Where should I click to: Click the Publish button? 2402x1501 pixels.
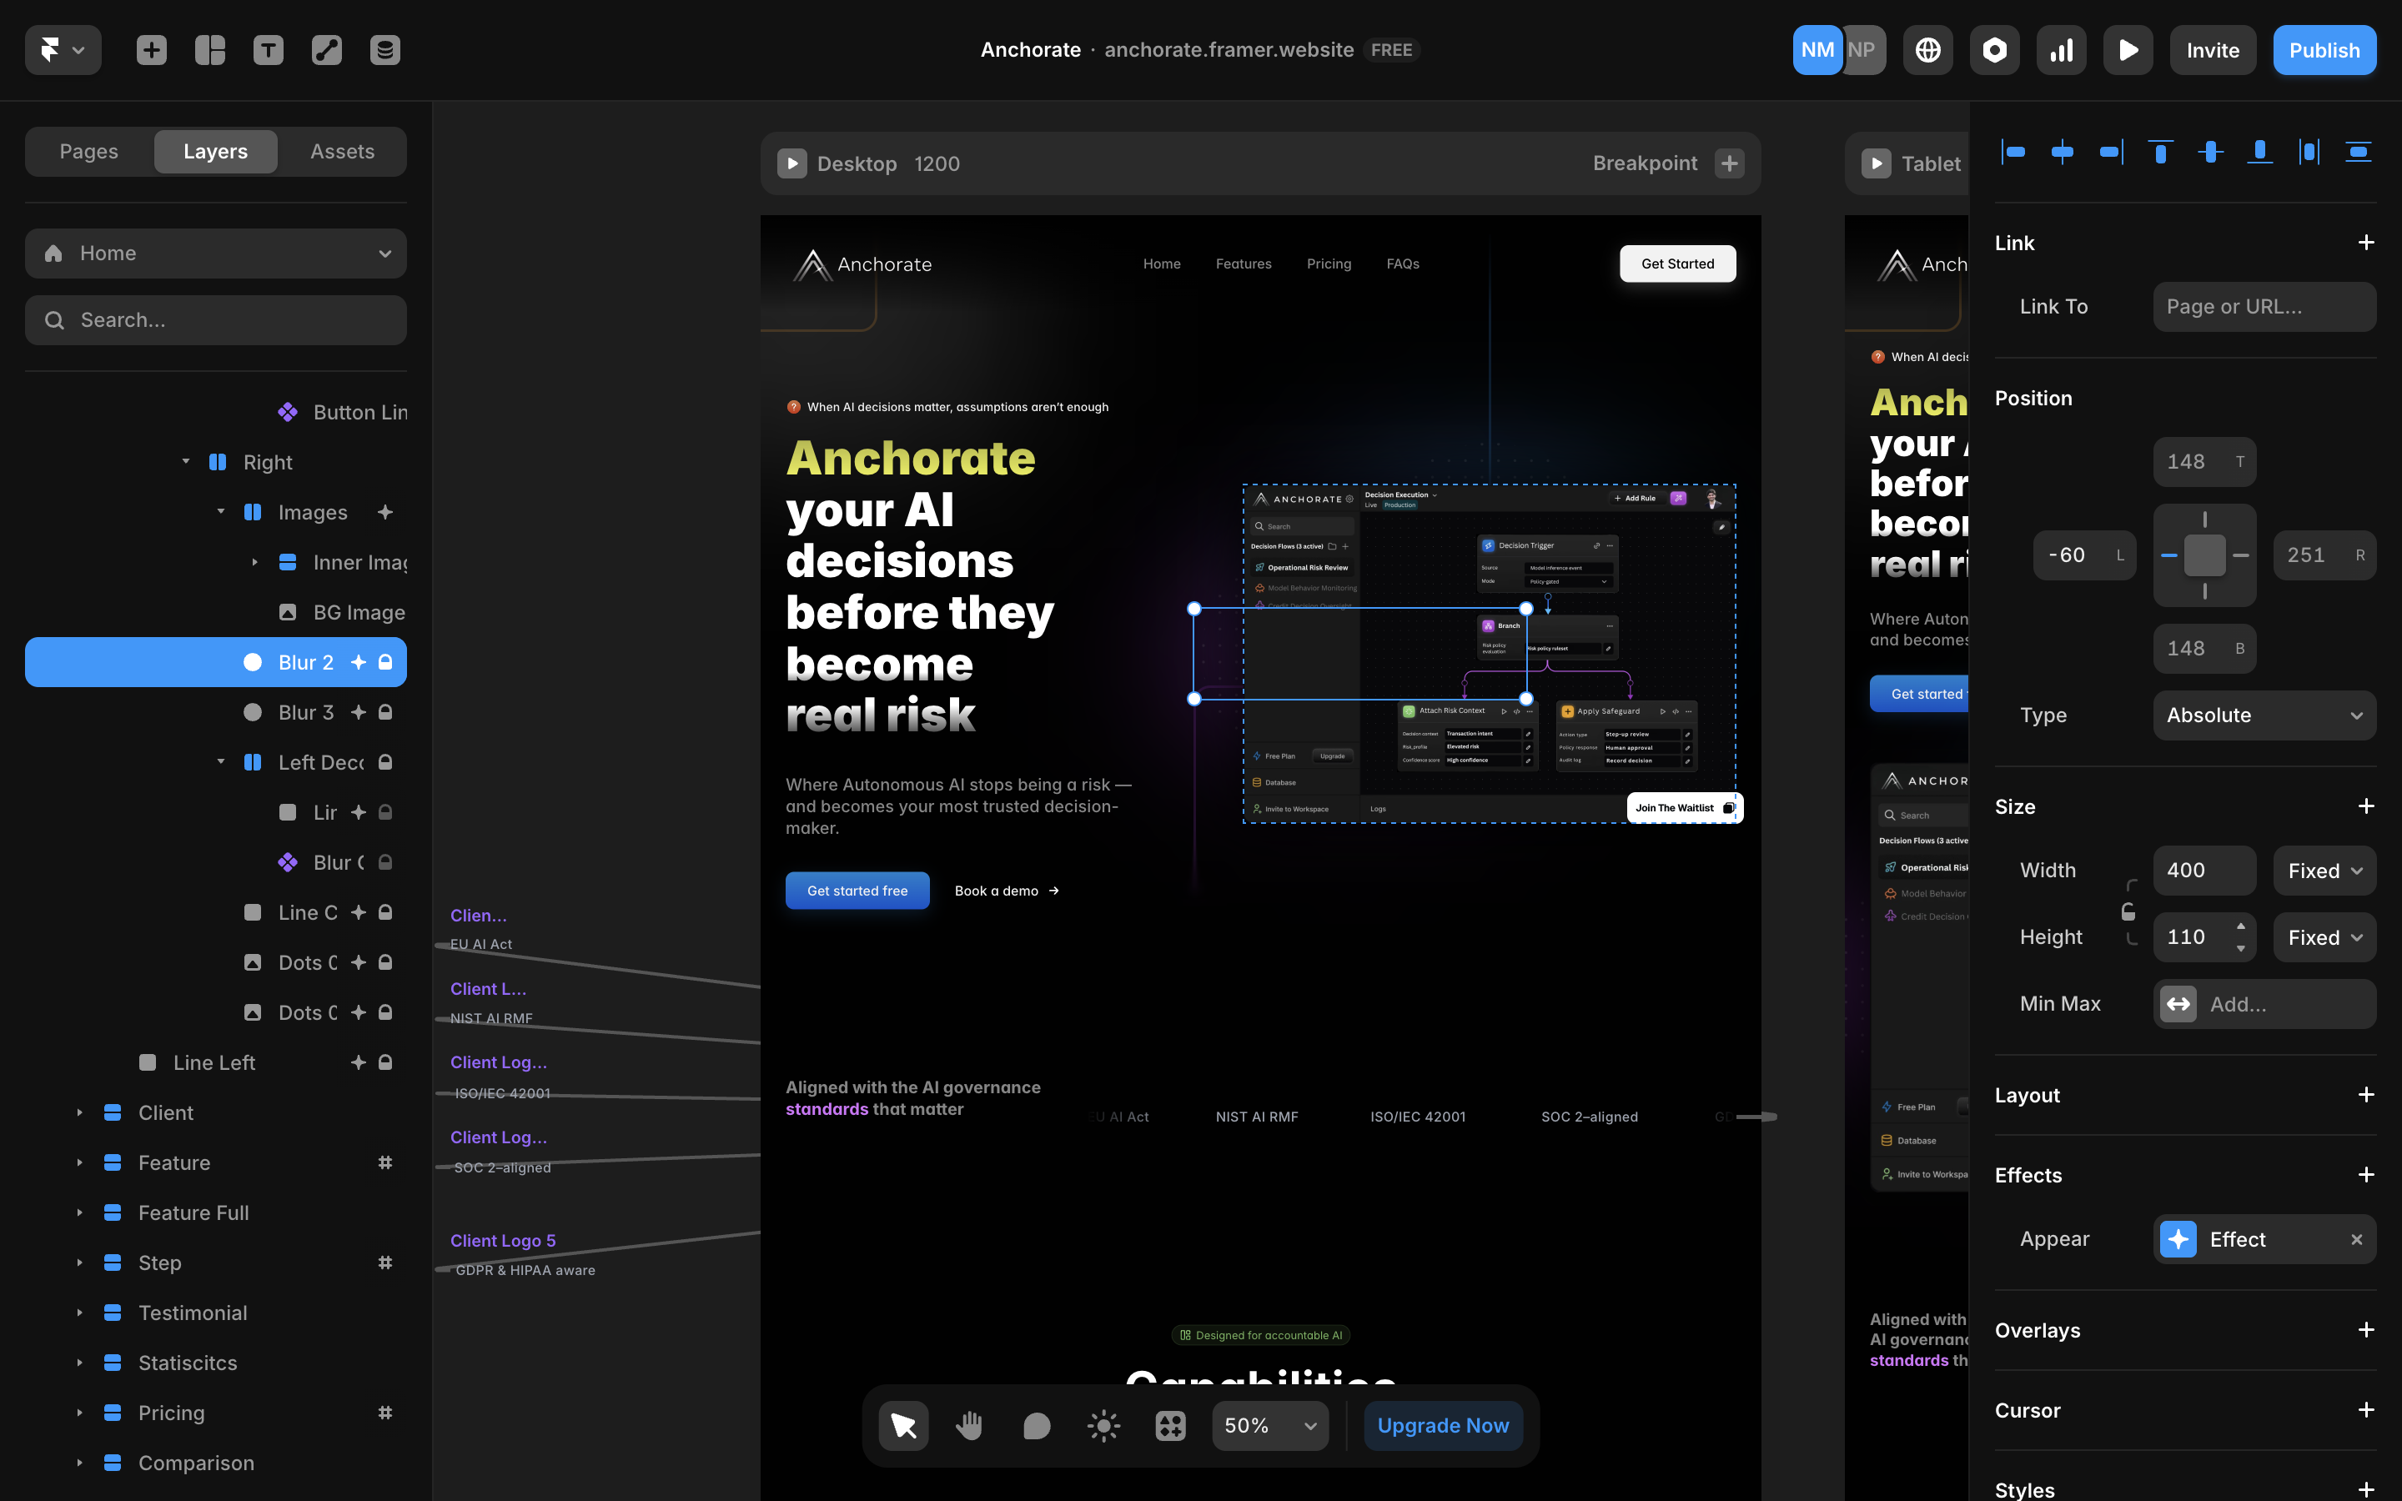tap(2324, 50)
